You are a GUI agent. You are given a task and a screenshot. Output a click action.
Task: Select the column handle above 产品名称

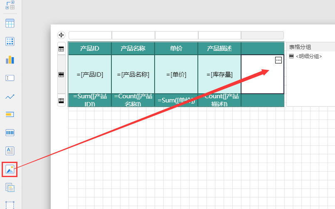click(x=133, y=35)
